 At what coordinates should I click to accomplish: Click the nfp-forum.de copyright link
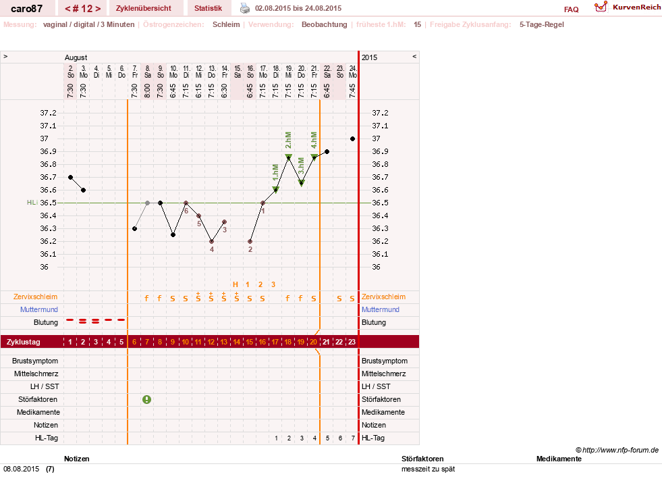coord(617,450)
